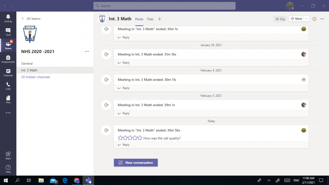Image resolution: width=329 pixels, height=185 pixels.
Task: Open Chat from the left rail
Action: tap(8, 32)
